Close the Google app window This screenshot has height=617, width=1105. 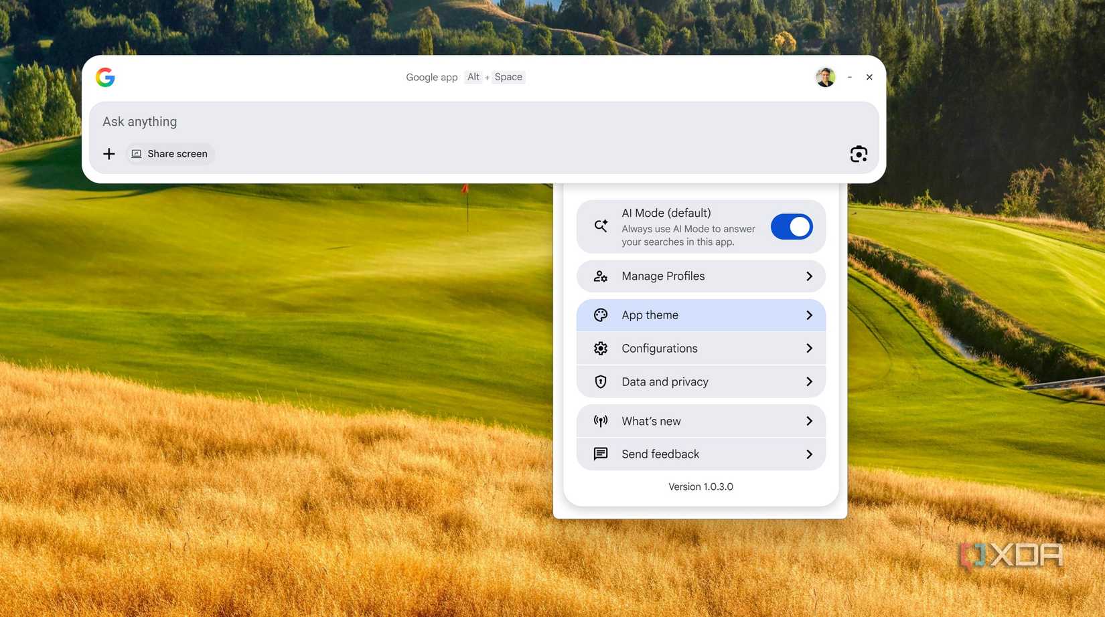869,77
